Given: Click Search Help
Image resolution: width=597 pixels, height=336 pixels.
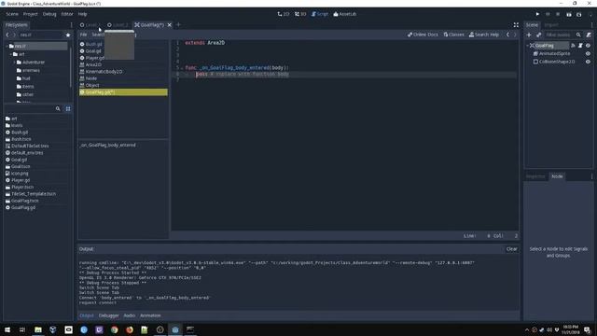Looking at the screenshot, I should tap(484, 35).
